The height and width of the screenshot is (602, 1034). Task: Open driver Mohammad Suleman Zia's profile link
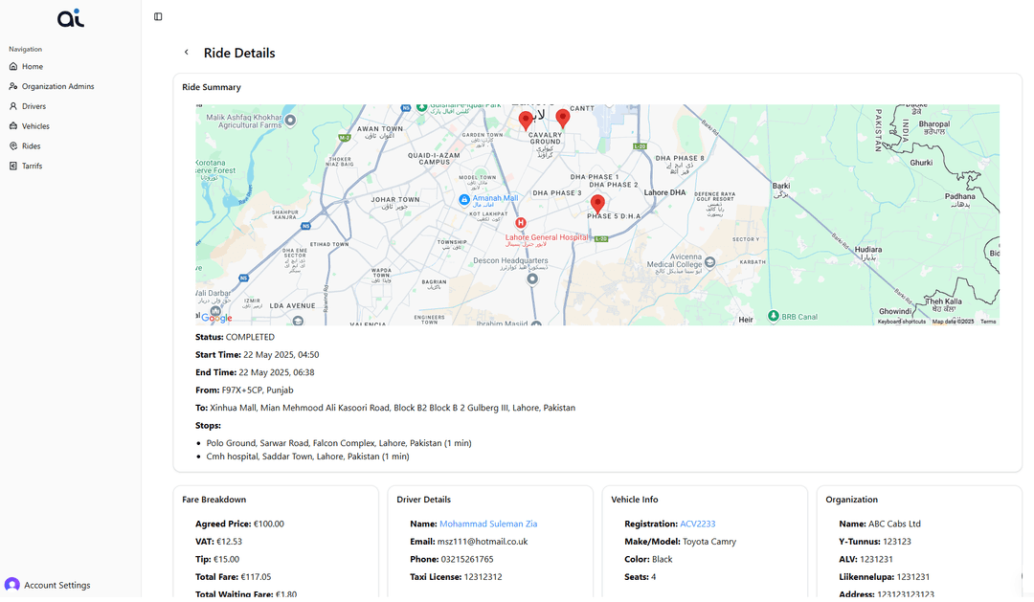488,524
